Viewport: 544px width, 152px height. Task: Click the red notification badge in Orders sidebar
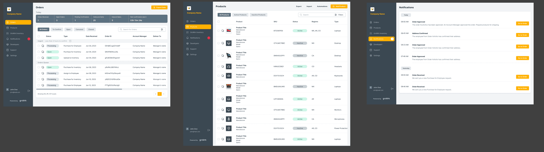(29, 39)
